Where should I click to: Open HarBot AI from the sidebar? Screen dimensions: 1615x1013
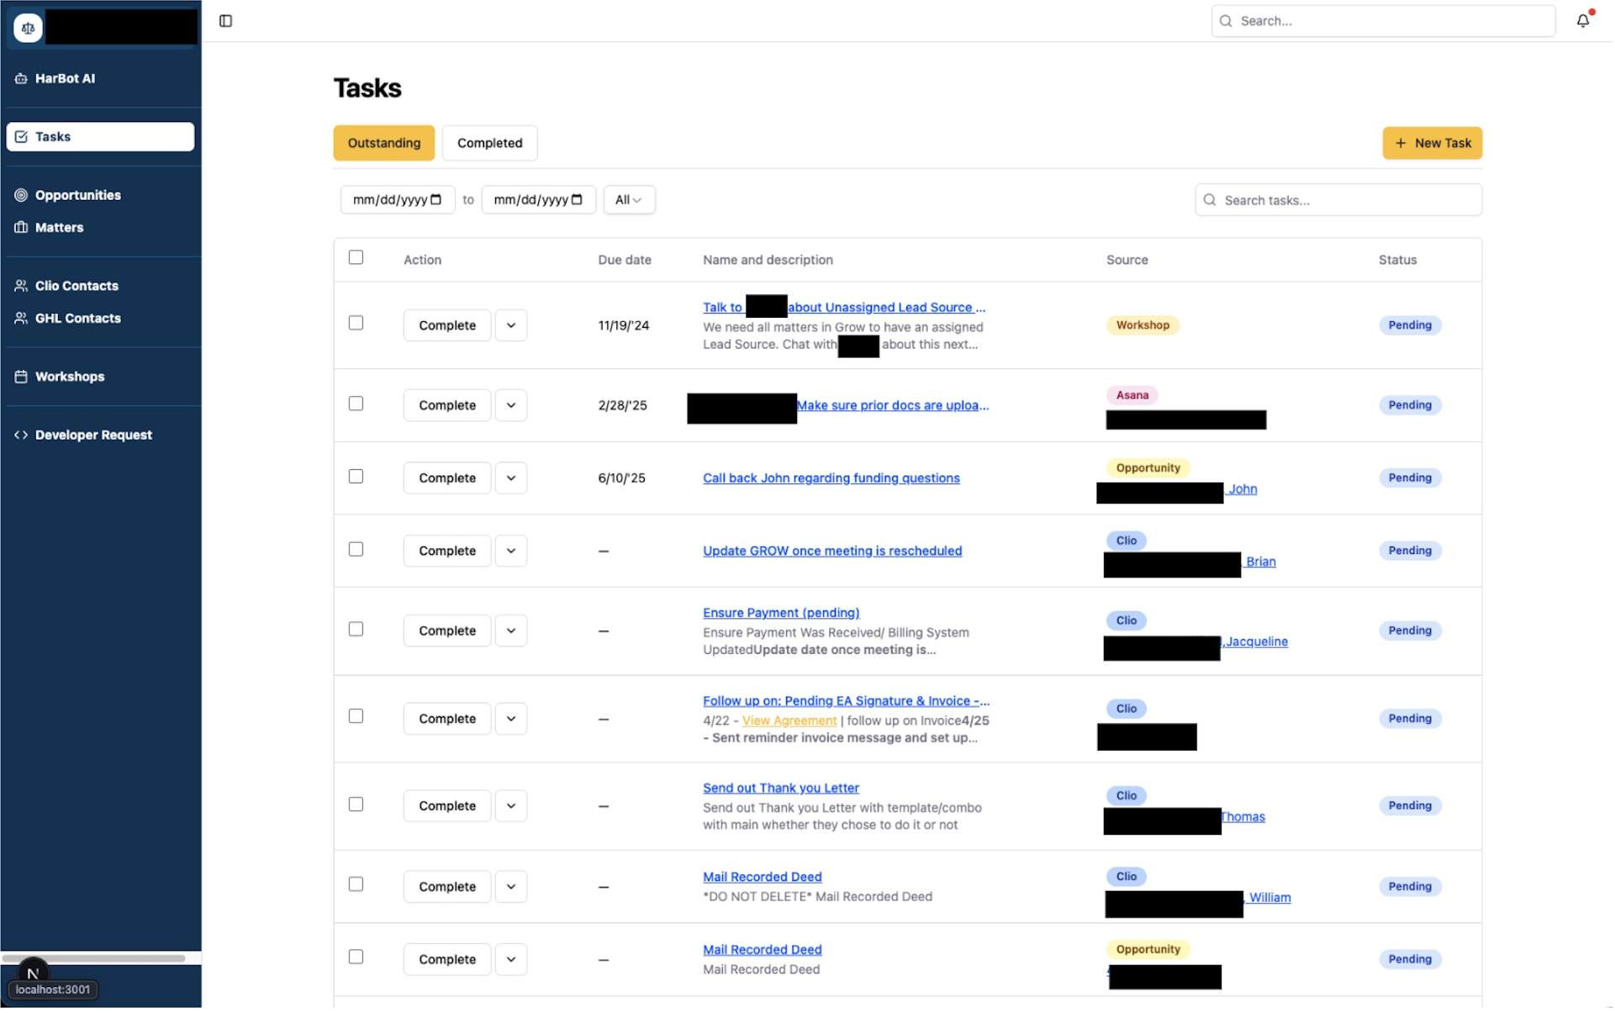(x=65, y=78)
